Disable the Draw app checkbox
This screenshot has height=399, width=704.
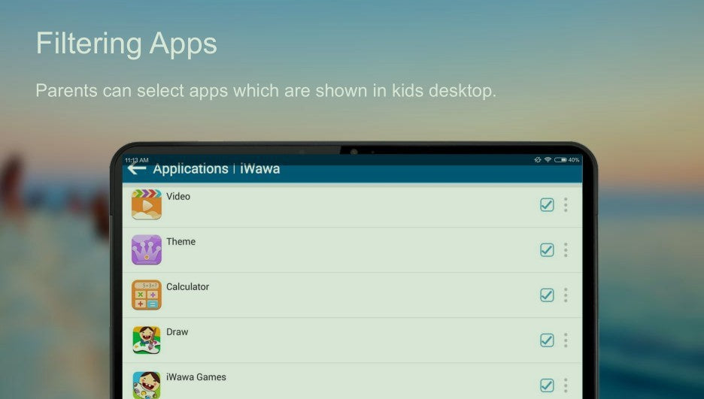pyautogui.click(x=547, y=340)
